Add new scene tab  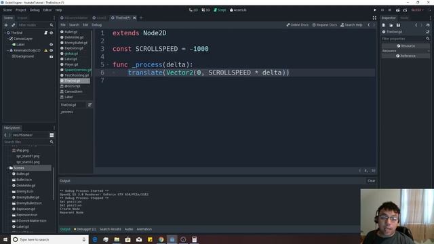pyautogui.click(x=141, y=18)
